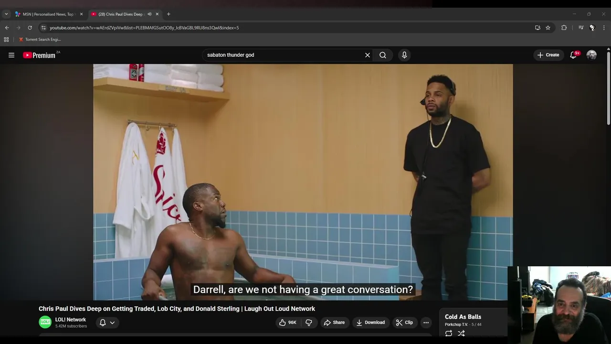Visit the LOL! Network channel name
The width and height of the screenshot is (611, 344).
tap(71, 320)
